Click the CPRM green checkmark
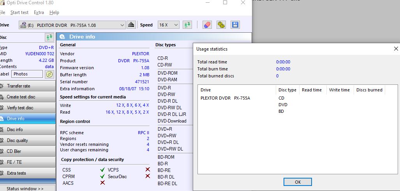The width and height of the screenshot is (400, 191). (x=102, y=176)
